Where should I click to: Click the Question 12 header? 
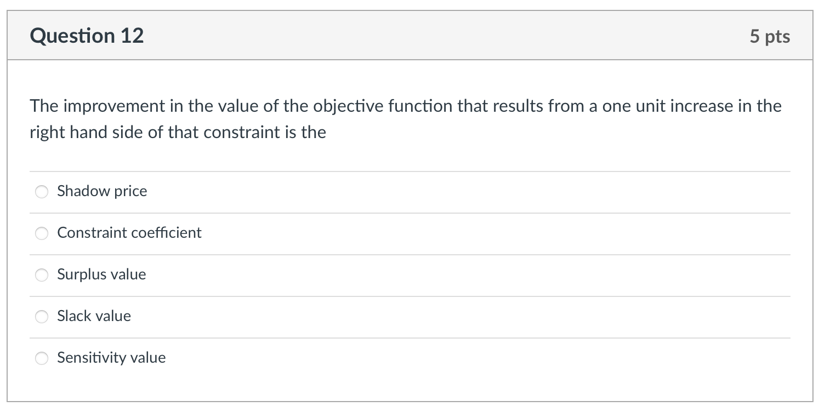[87, 35]
